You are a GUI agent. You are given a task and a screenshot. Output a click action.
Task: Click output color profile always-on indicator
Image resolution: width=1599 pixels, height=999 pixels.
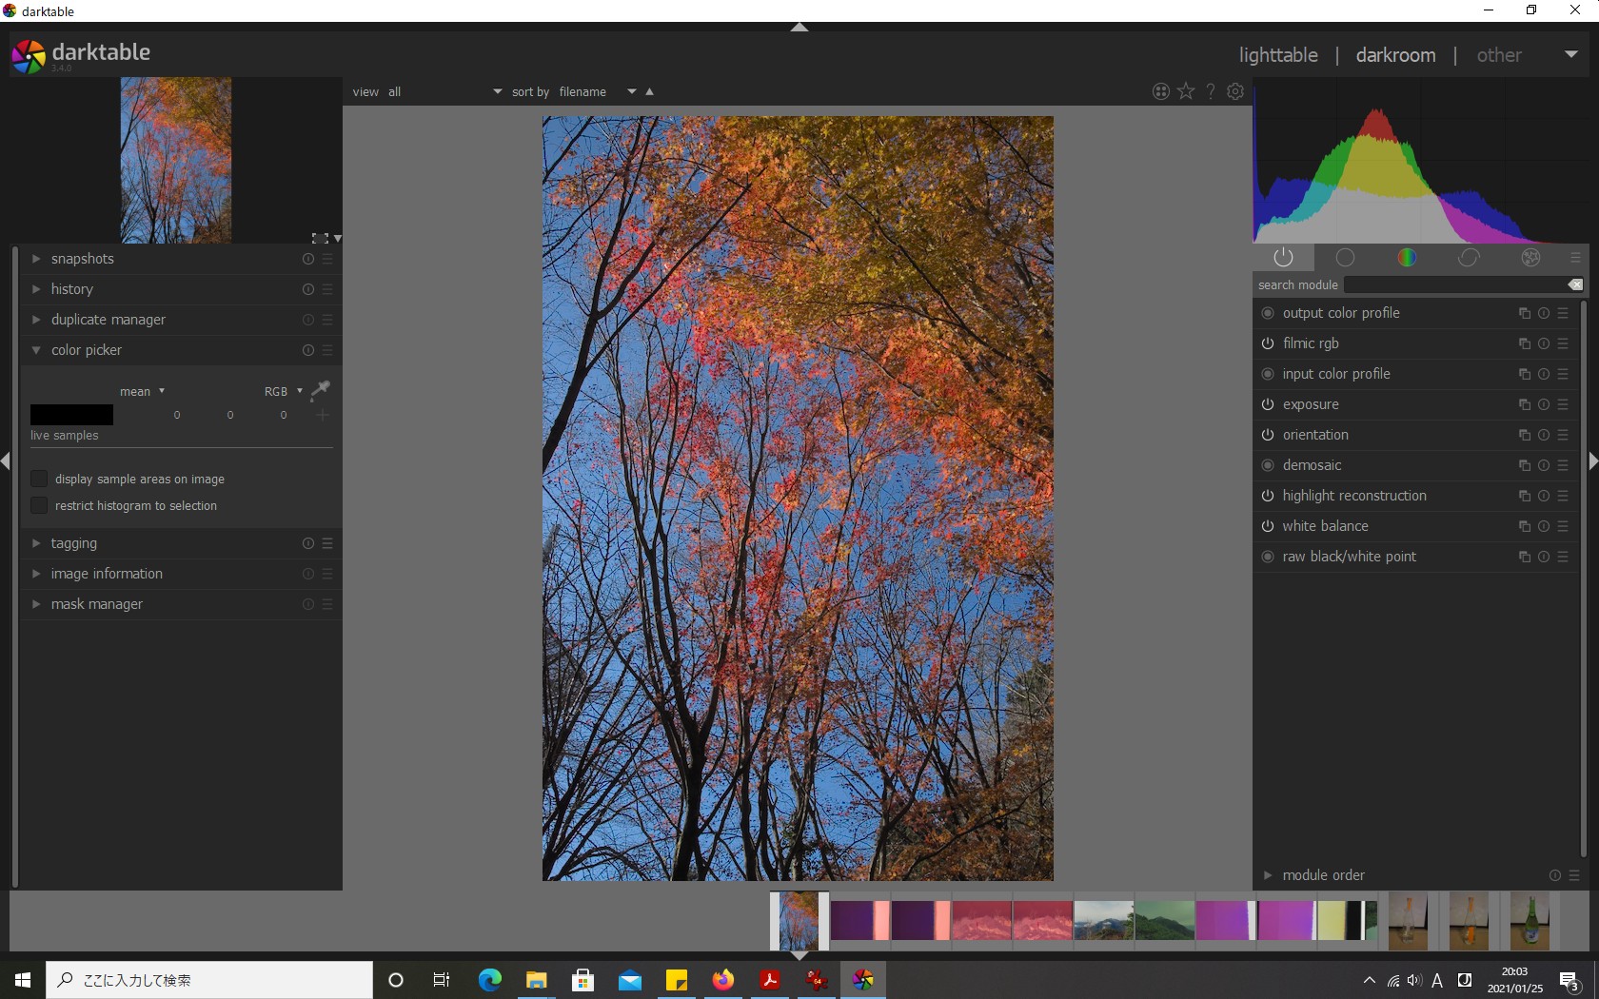[1268, 313]
